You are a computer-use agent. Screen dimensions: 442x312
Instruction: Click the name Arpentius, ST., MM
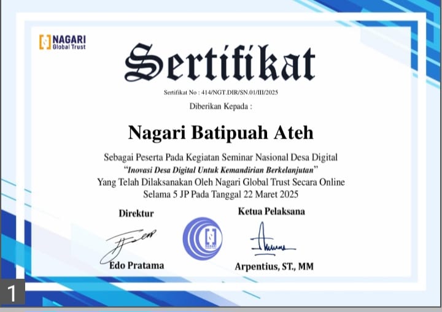pos(274,267)
